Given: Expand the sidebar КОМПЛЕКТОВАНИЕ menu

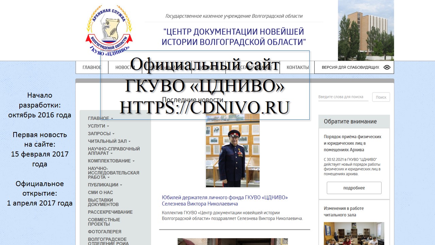Looking at the screenshot, I should coord(111,161).
